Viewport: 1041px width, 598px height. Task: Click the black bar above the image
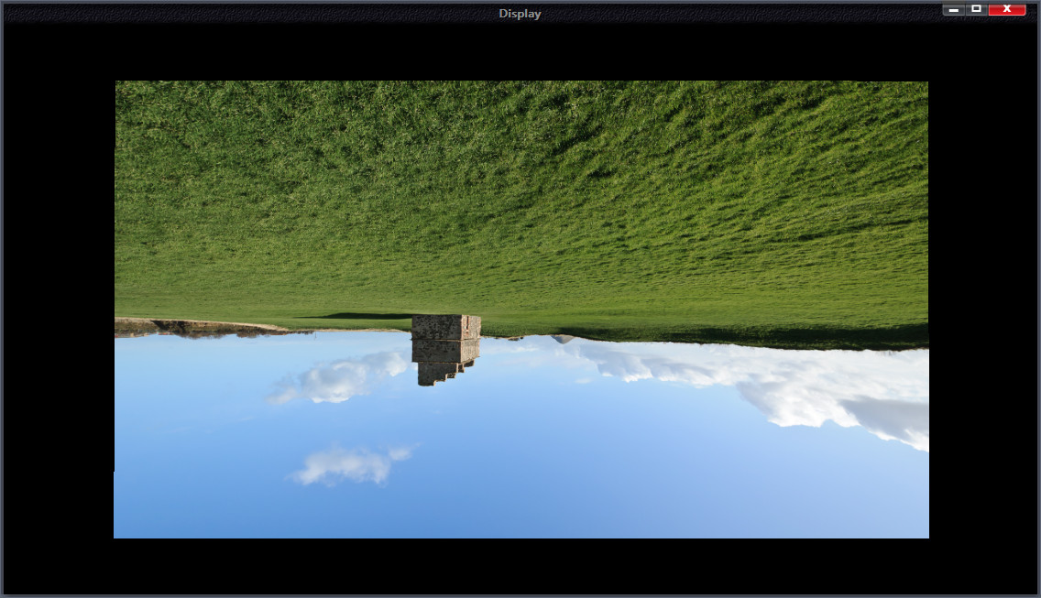[520, 51]
